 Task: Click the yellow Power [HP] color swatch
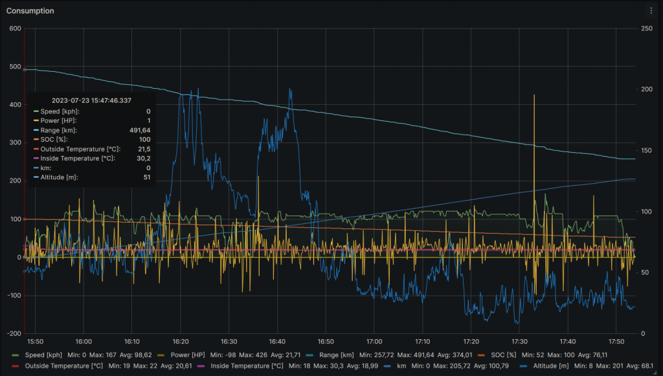pos(162,355)
